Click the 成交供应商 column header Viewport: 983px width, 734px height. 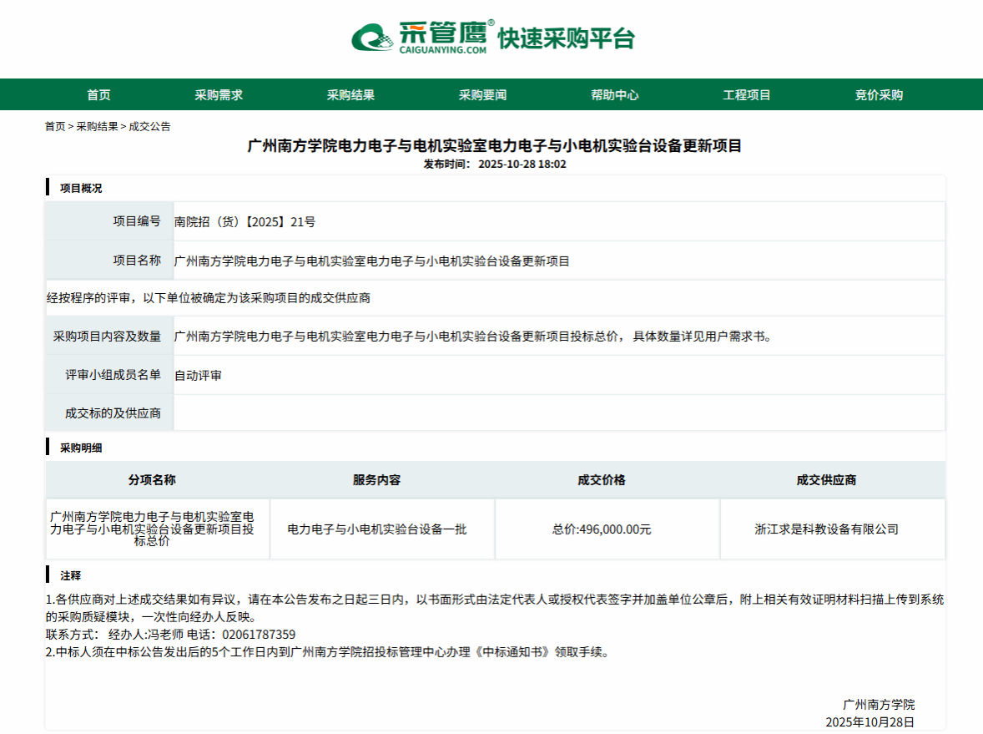[x=826, y=480]
